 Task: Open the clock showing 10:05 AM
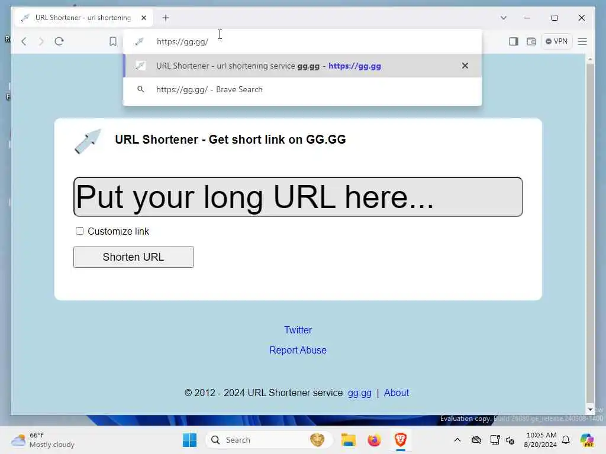(540, 440)
